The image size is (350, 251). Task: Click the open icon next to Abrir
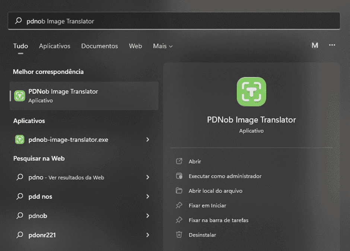click(180, 161)
